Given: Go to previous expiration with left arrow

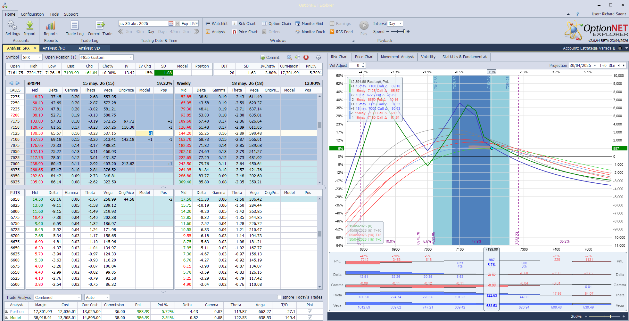Looking at the screenshot, I should pyautogui.click(x=11, y=83).
